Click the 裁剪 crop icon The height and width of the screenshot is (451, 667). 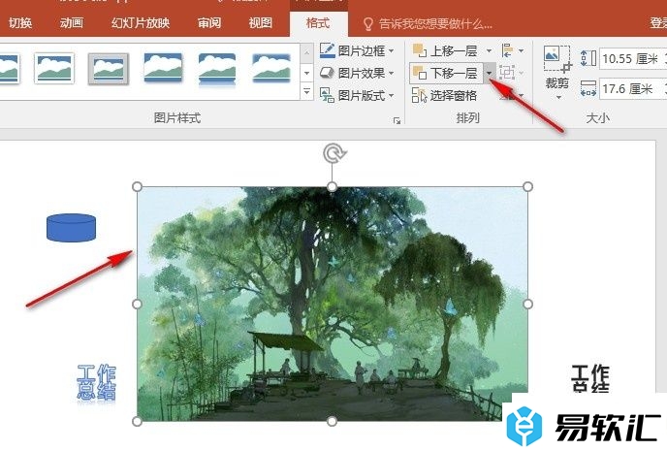coord(556,60)
